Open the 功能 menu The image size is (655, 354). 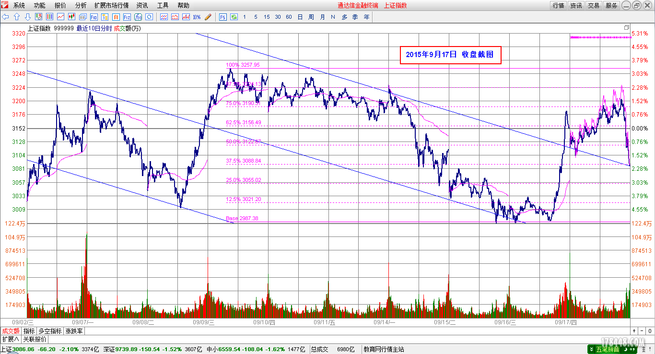tap(40, 5)
